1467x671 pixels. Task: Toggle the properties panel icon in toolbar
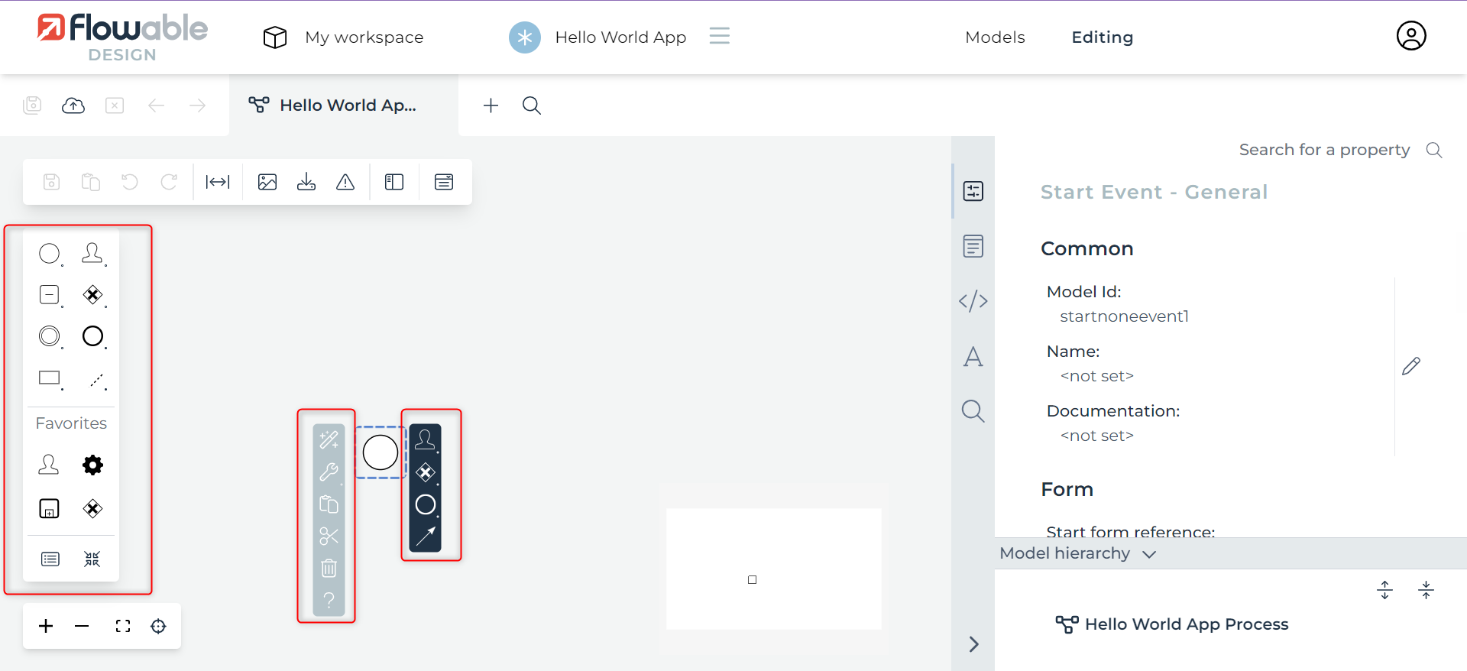coord(444,182)
